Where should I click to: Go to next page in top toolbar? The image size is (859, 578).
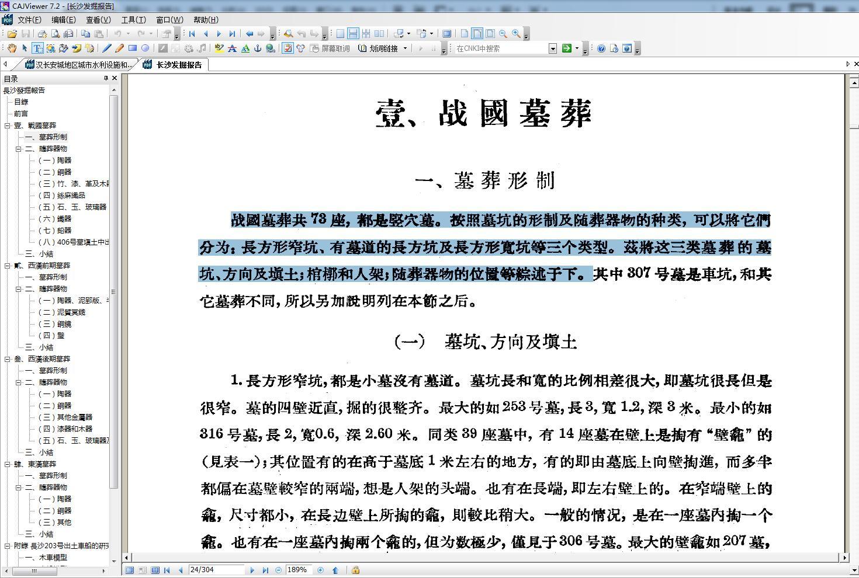tap(219, 34)
